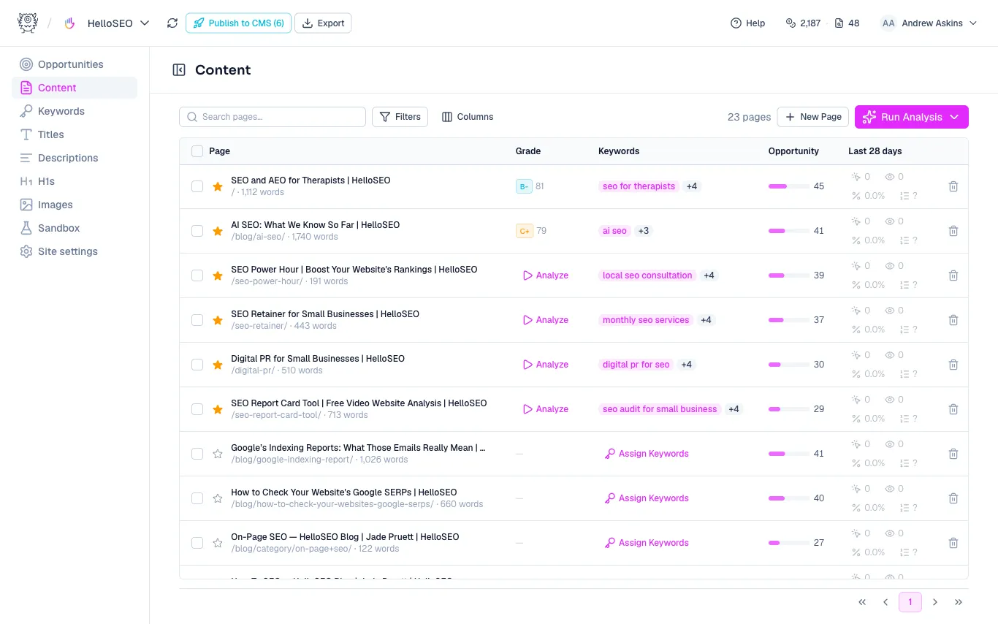This screenshot has width=998, height=624.
Task: Click the opportunity bar showing 45
Action: tap(788, 186)
